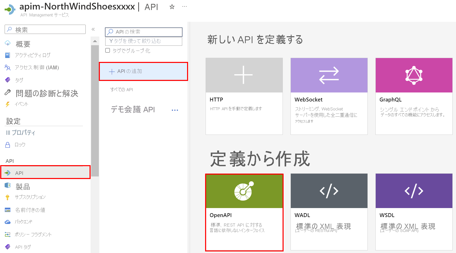
Task: Click the WebSocket card title
Action: (x=309, y=100)
